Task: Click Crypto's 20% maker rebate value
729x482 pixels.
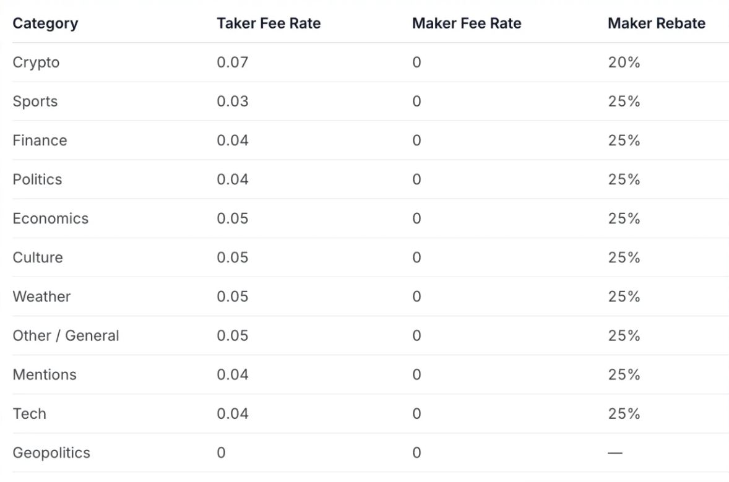Action: [624, 62]
